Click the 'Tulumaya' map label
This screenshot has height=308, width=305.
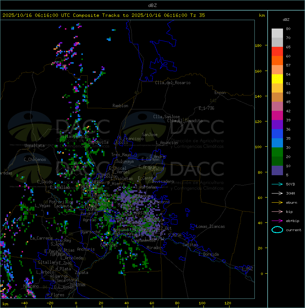pos(125,161)
